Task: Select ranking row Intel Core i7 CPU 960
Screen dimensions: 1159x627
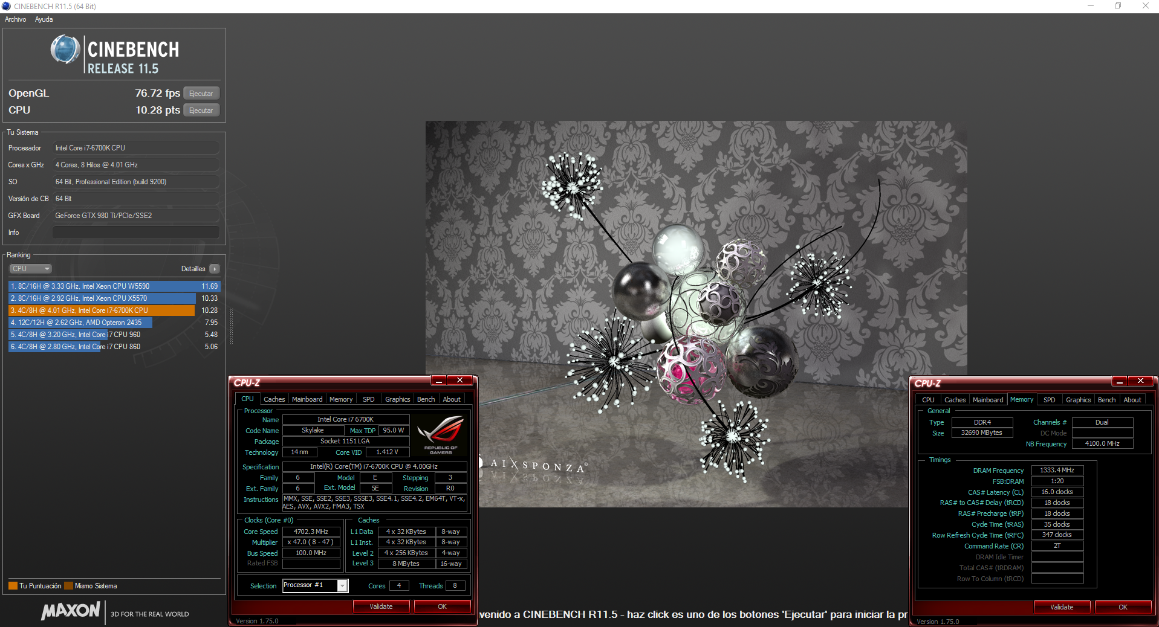Action: pos(114,335)
